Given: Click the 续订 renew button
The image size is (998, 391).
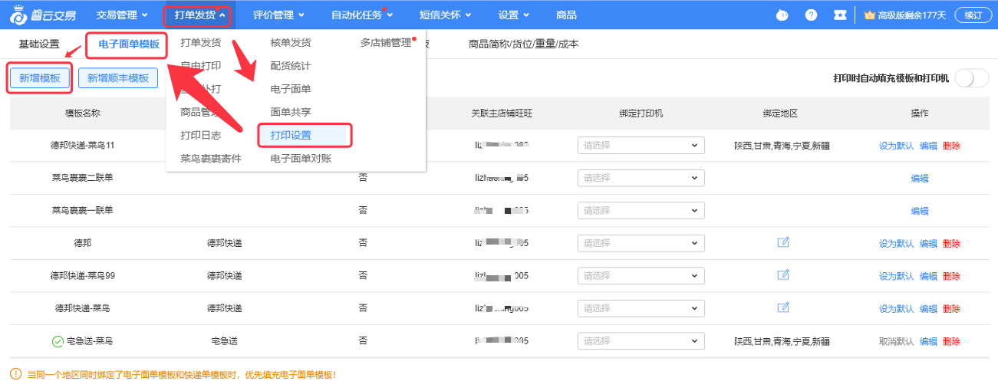Looking at the screenshot, I should [973, 15].
